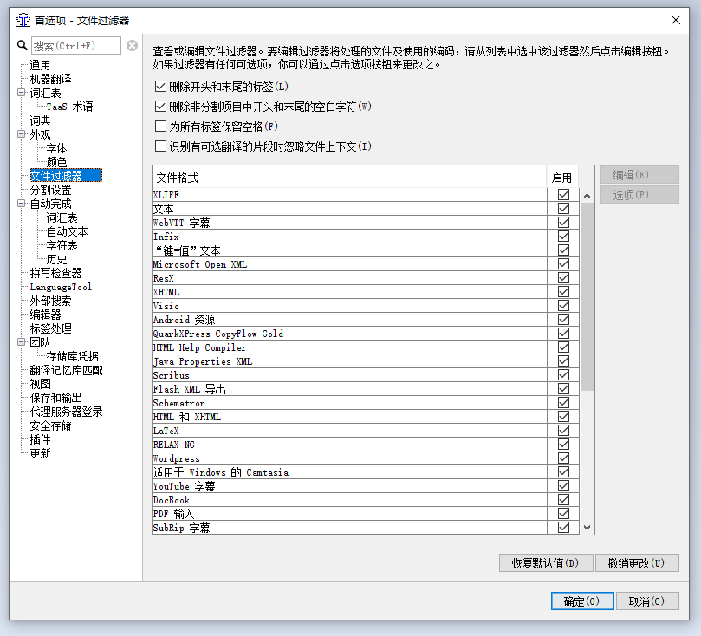
Task: Disable the 启用 checkbox for XLIFF filter
Action: click(563, 195)
